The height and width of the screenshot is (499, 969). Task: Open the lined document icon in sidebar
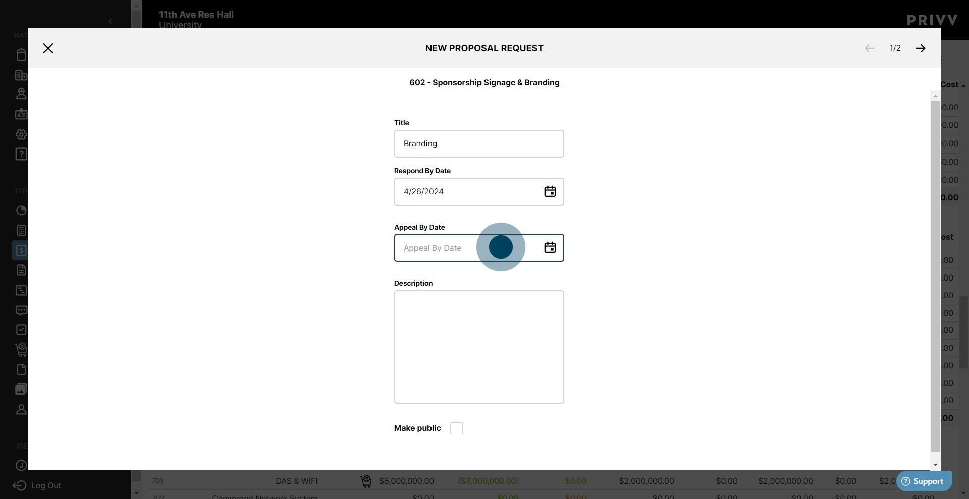tap(21, 270)
